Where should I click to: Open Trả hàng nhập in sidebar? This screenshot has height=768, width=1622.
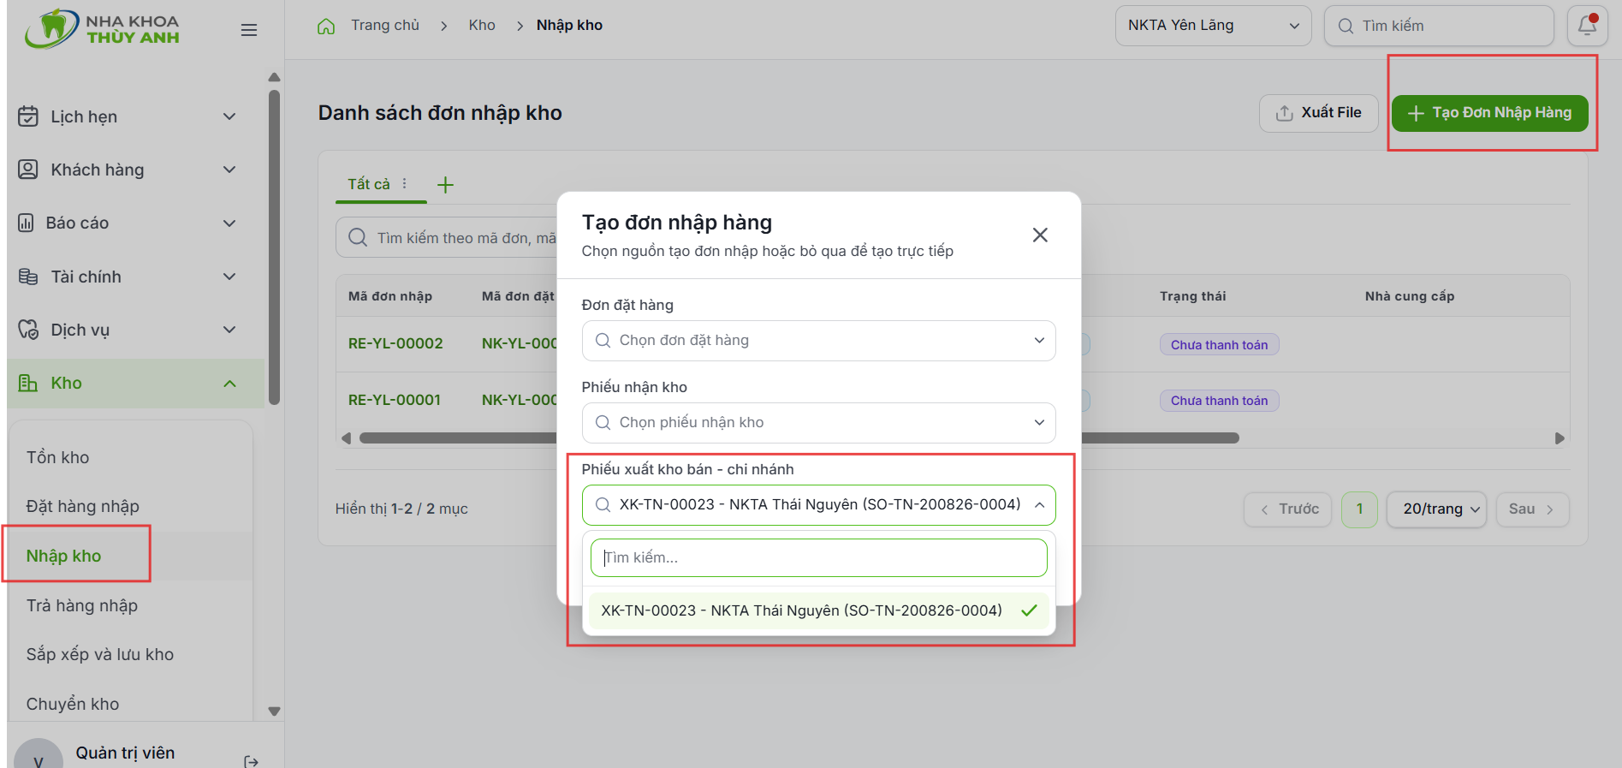82,605
